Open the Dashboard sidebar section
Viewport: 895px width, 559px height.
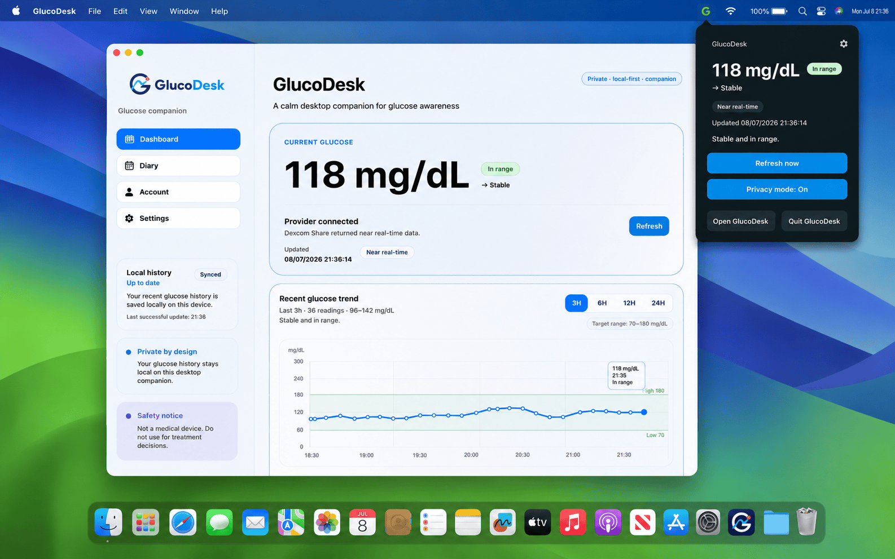pyautogui.click(x=178, y=139)
